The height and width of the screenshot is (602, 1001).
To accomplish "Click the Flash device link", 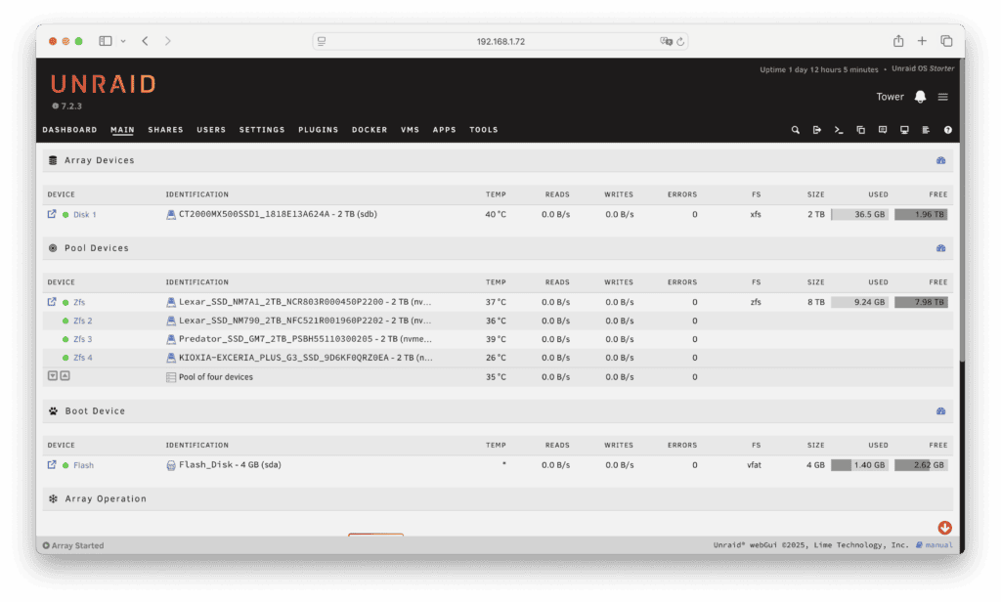I will (x=83, y=465).
